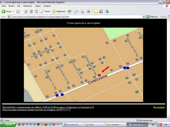Open the History clock icon
Screen dimensions: 170x127
(x=69, y=11)
